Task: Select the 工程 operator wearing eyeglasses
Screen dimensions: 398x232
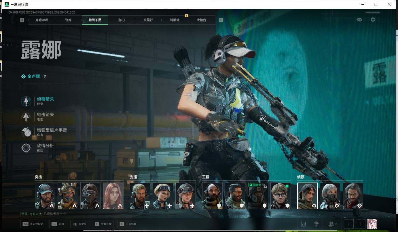Action: (281, 196)
